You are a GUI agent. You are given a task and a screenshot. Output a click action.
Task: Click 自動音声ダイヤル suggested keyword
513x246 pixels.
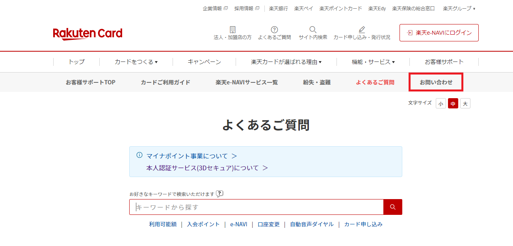point(312,224)
